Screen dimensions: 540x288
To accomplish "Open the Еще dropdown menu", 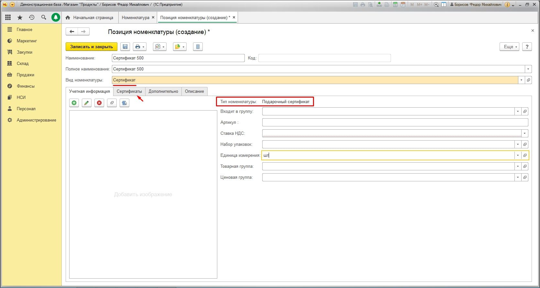I will pos(510,47).
